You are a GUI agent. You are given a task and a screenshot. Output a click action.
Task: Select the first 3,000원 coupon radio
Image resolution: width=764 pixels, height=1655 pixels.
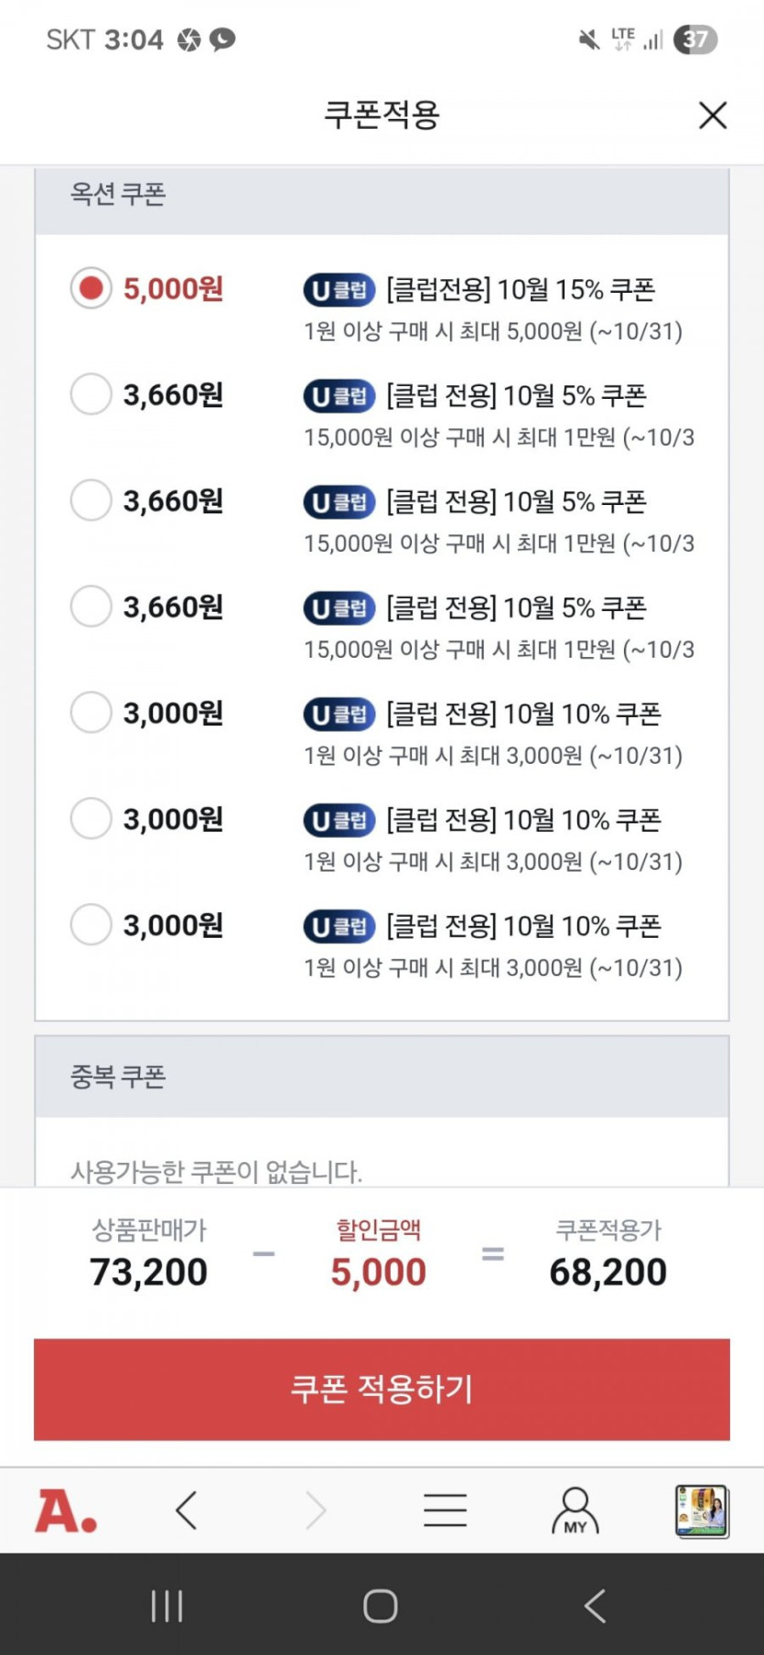pyautogui.click(x=91, y=713)
